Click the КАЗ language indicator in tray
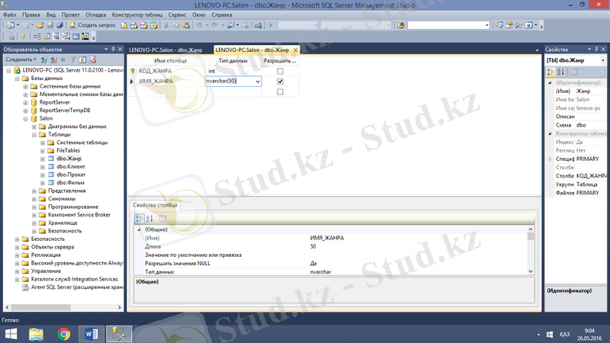 (x=564, y=335)
